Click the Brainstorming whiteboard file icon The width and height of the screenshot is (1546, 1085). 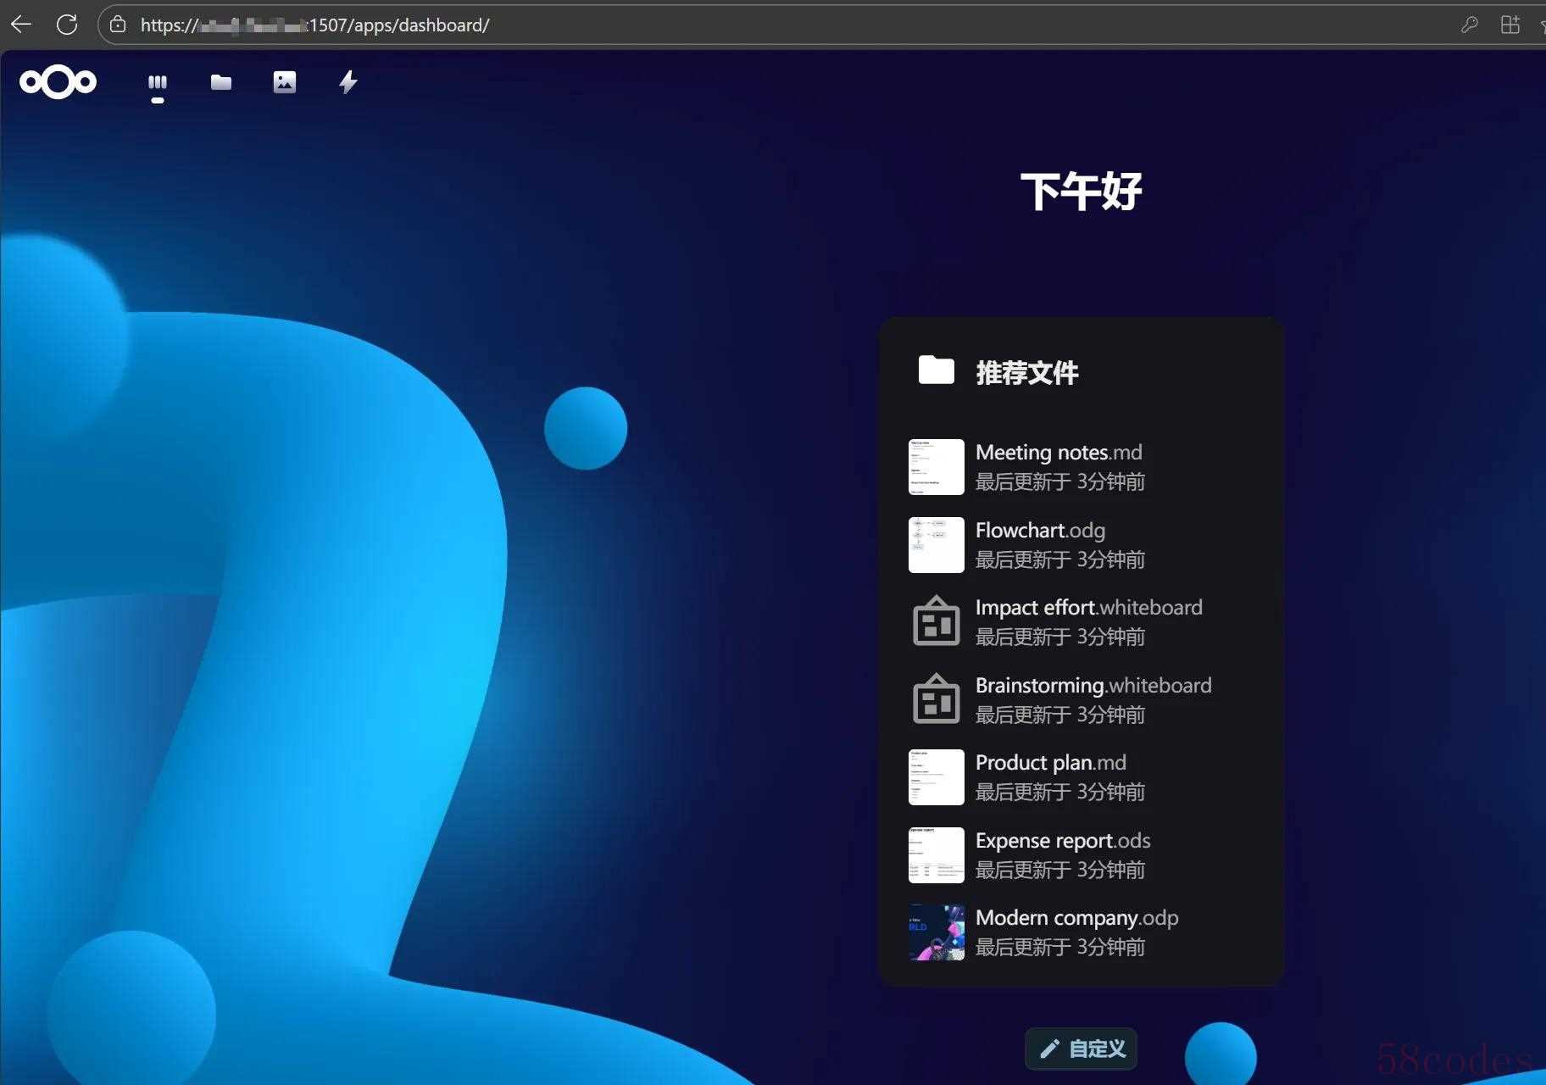coord(936,699)
